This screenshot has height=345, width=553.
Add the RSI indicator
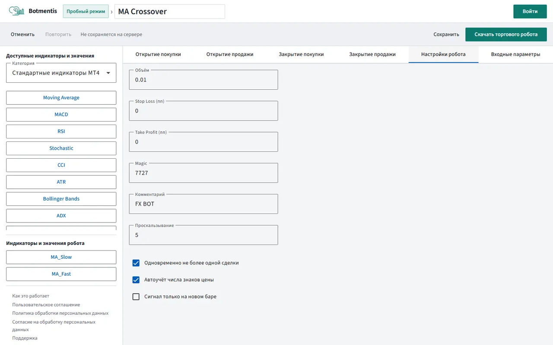[61, 131]
